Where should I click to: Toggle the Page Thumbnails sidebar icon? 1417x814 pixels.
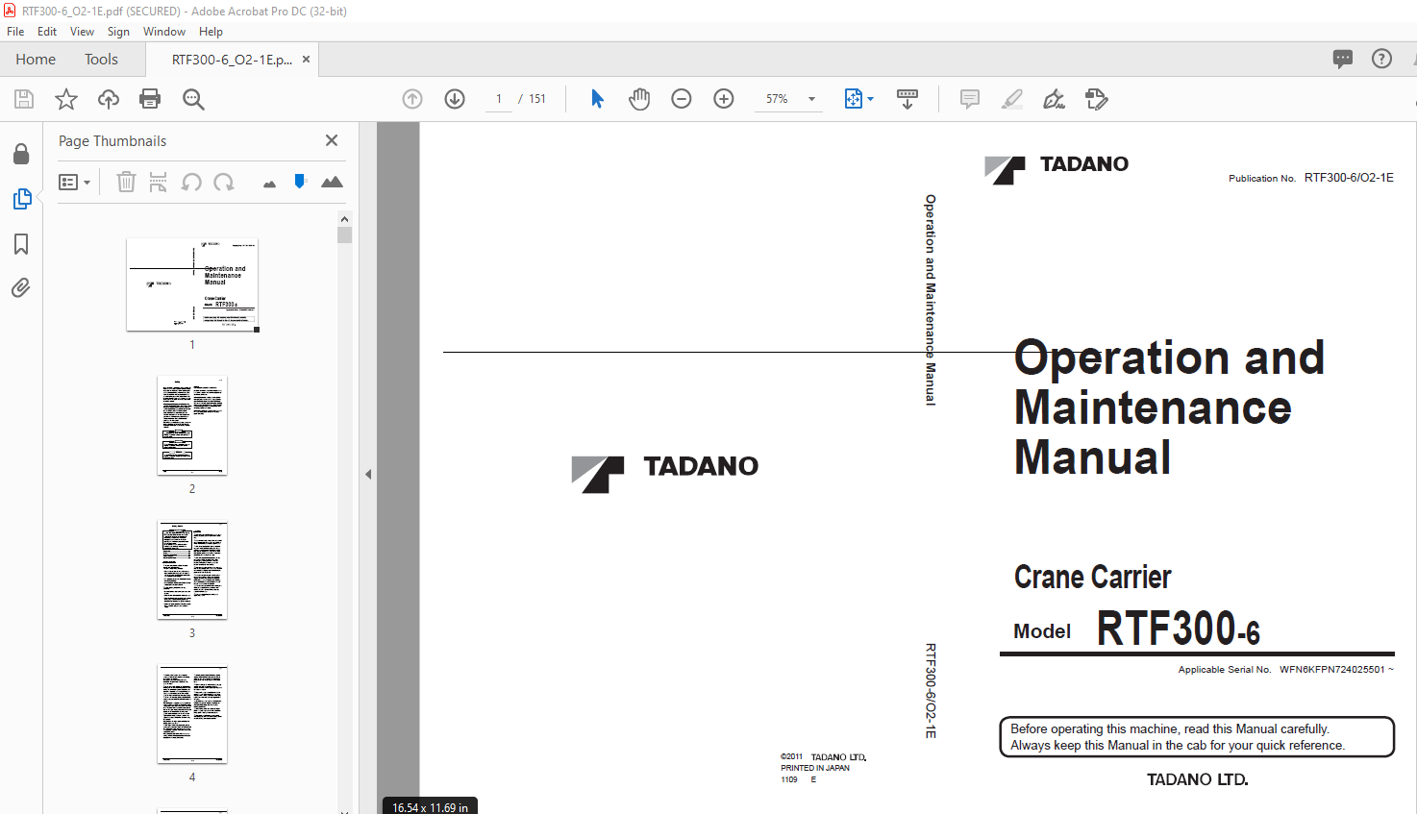(x=21, y=199)
